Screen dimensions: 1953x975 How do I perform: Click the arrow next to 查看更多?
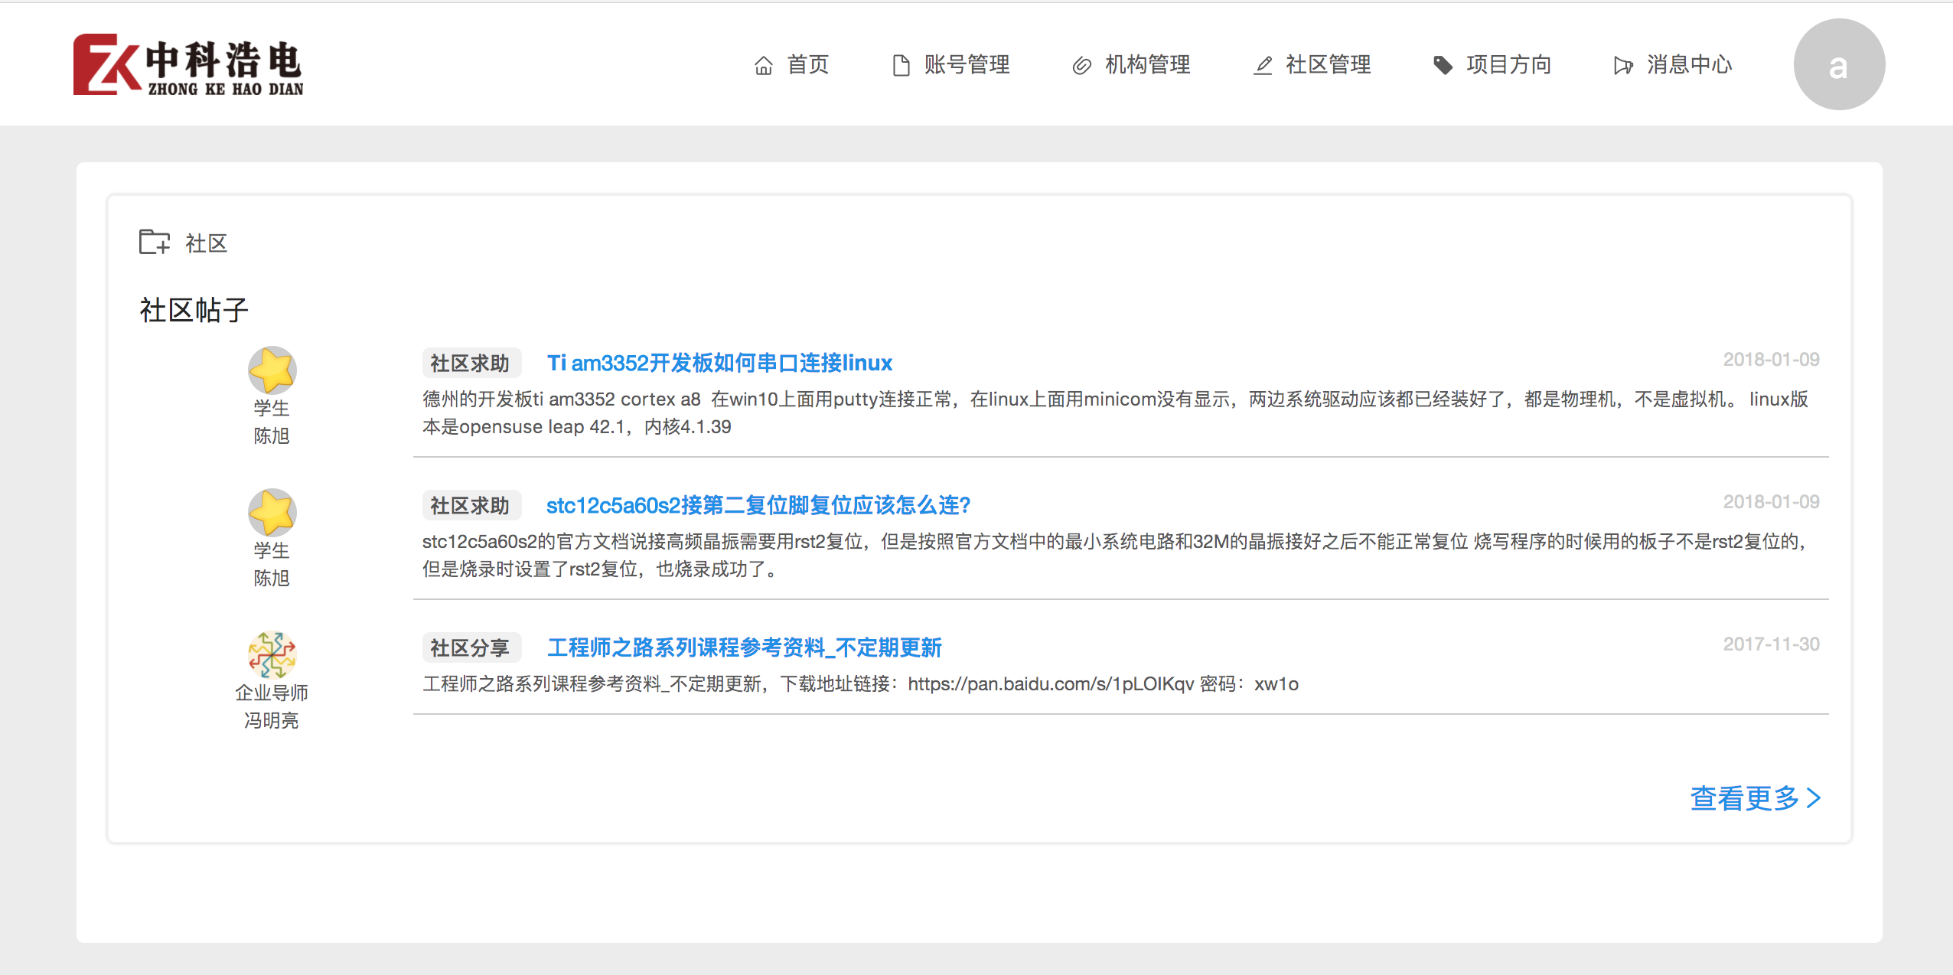(x=1814, y=798)
